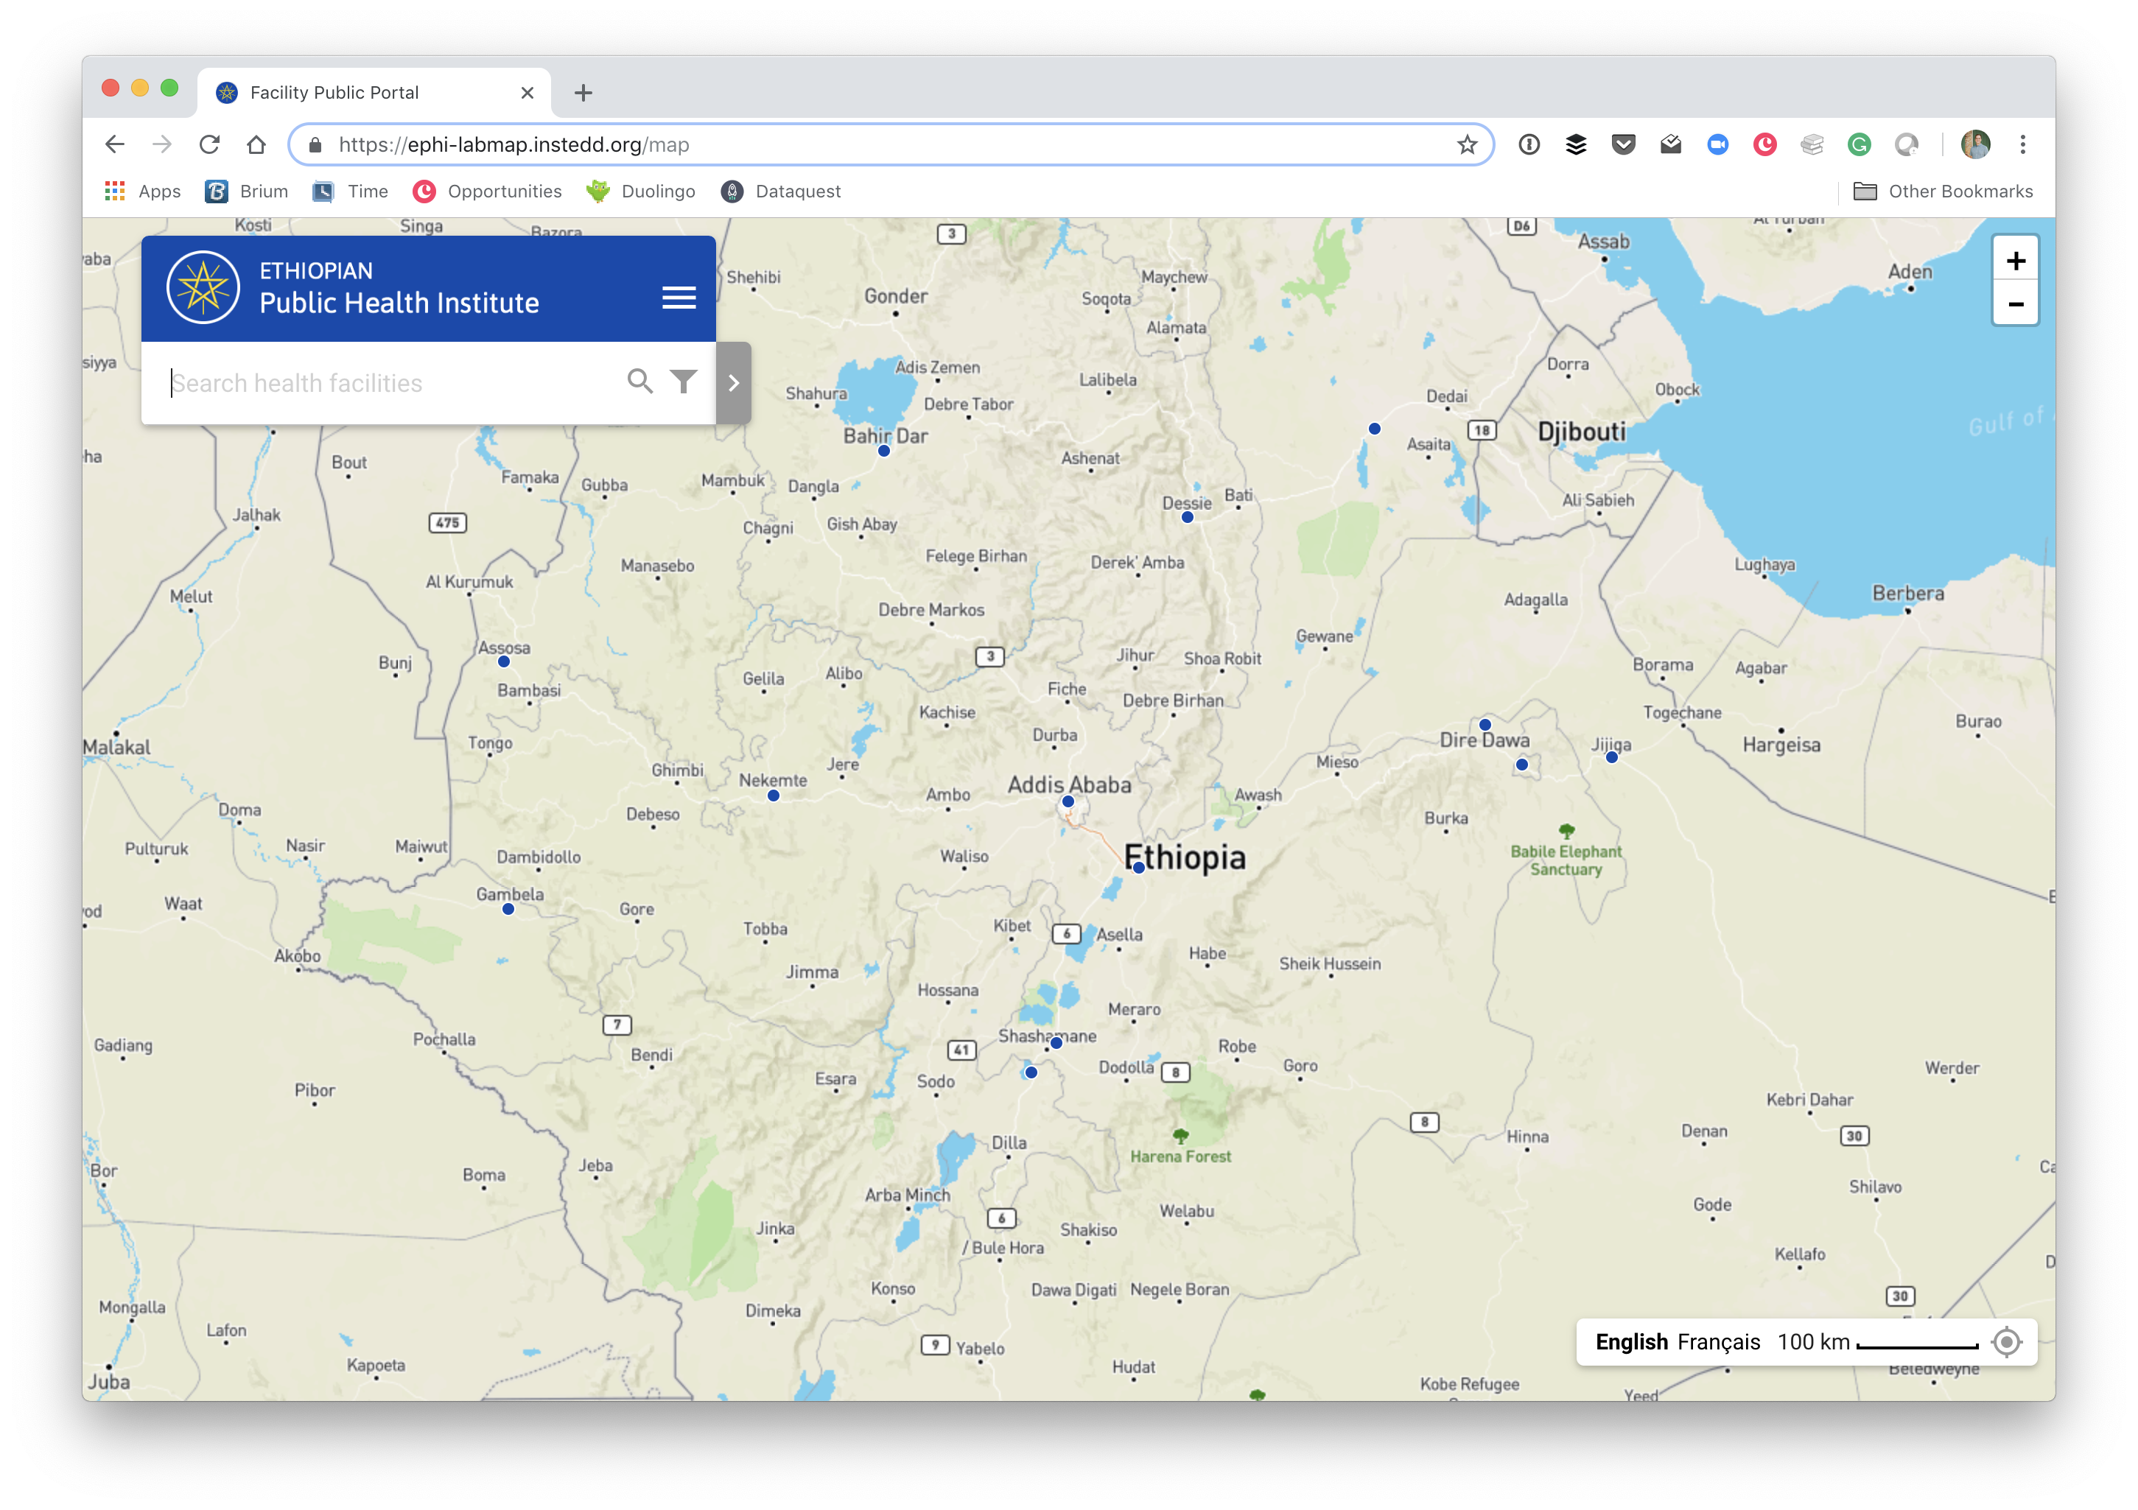Open the Duolingo bookmark
2138x1510 pixels.
641,192
